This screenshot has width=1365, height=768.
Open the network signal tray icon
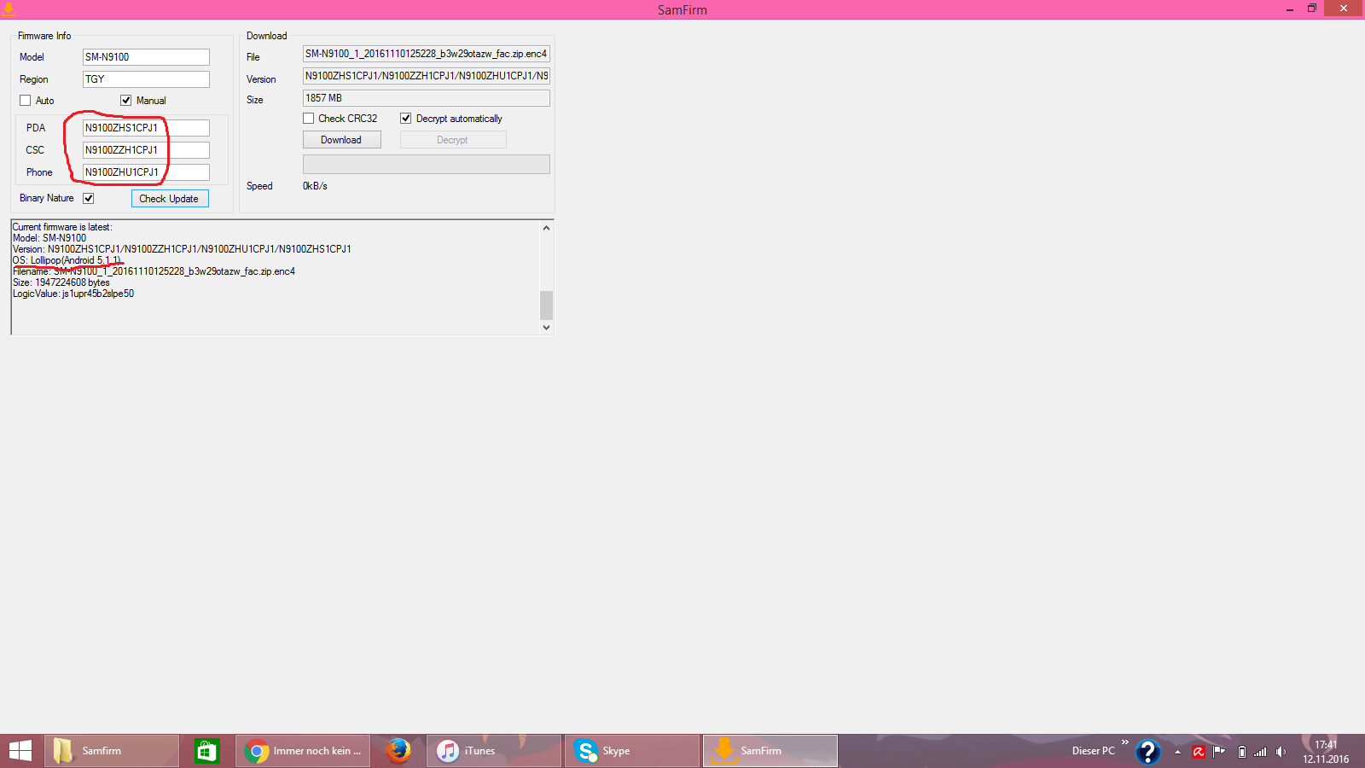[1260, 752]
